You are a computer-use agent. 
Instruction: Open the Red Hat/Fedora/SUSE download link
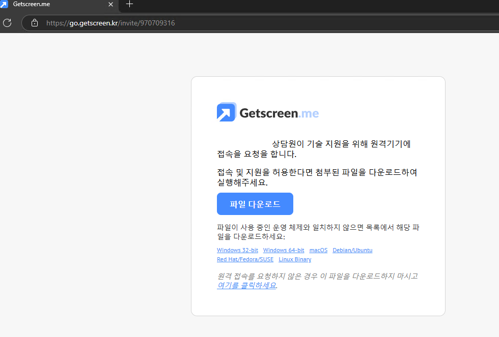pyautogui.click(x=245, y=260)
